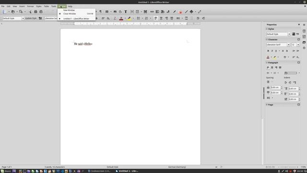307x173 pixels.
Task: Insert a hyperlink with the chain icon
Action: 152,12
